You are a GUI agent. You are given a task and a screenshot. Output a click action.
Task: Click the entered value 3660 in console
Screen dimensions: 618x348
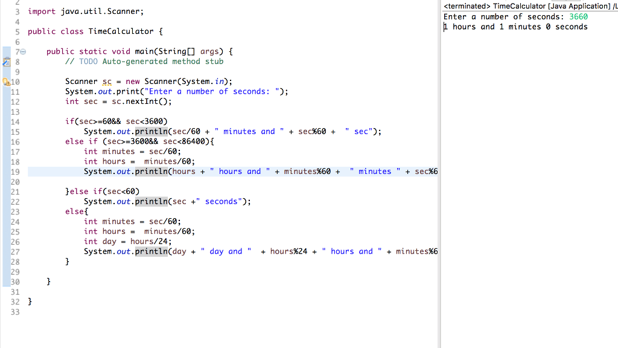click(578, 16)
